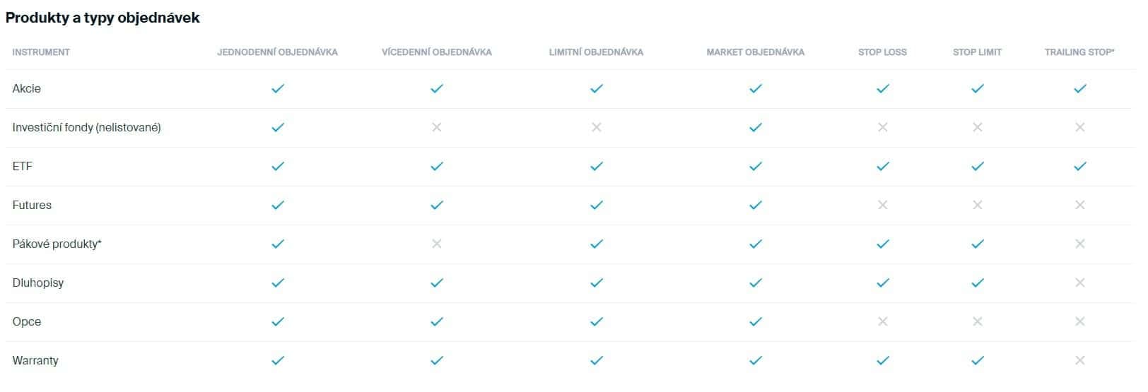Click the Pákové produkty row label

pos(57,244)
